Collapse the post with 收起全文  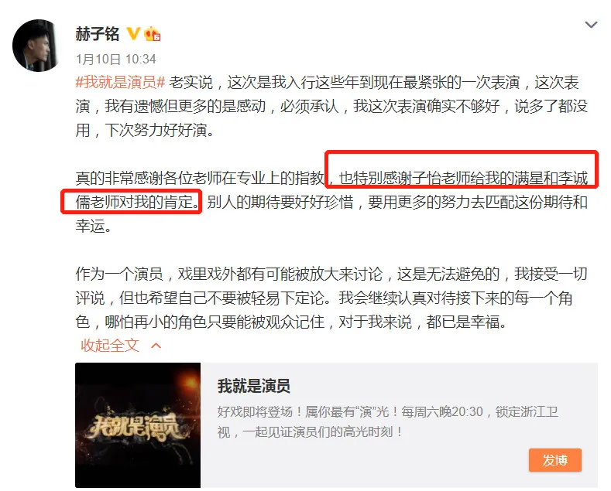(x=110, y=346)
